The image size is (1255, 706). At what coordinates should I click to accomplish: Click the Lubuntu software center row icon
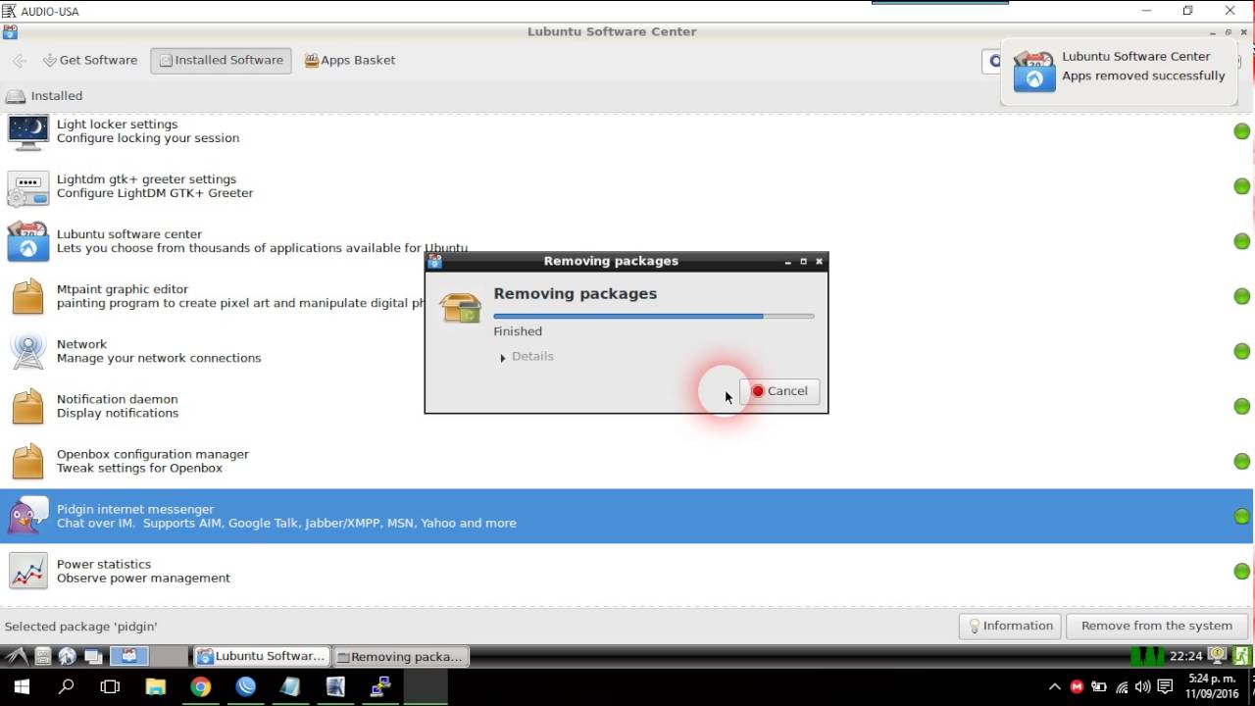pyautogui.click(x=27, y=241)
